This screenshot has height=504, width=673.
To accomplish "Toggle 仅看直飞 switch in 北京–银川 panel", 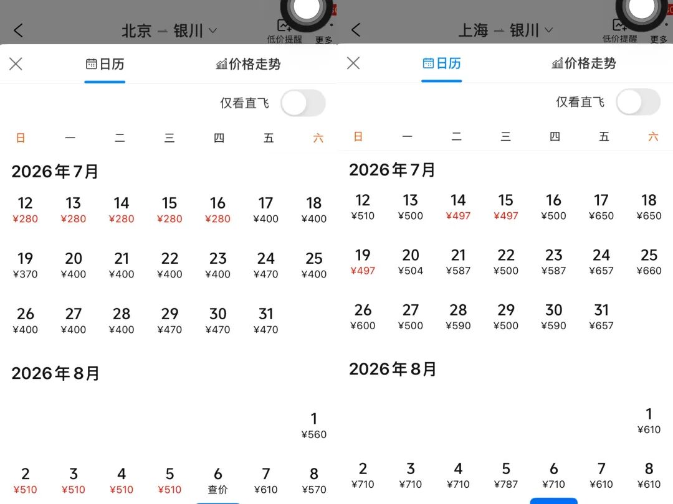I will [x=303, y=103].
